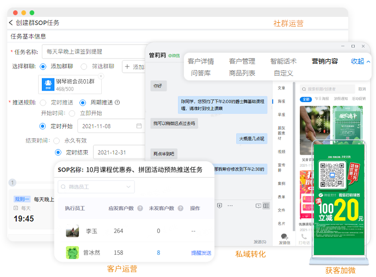Click the 发微信 chat bubble icon
This screenshot has height=277, width=376.
pyautogui.click(x=284, y=237)
